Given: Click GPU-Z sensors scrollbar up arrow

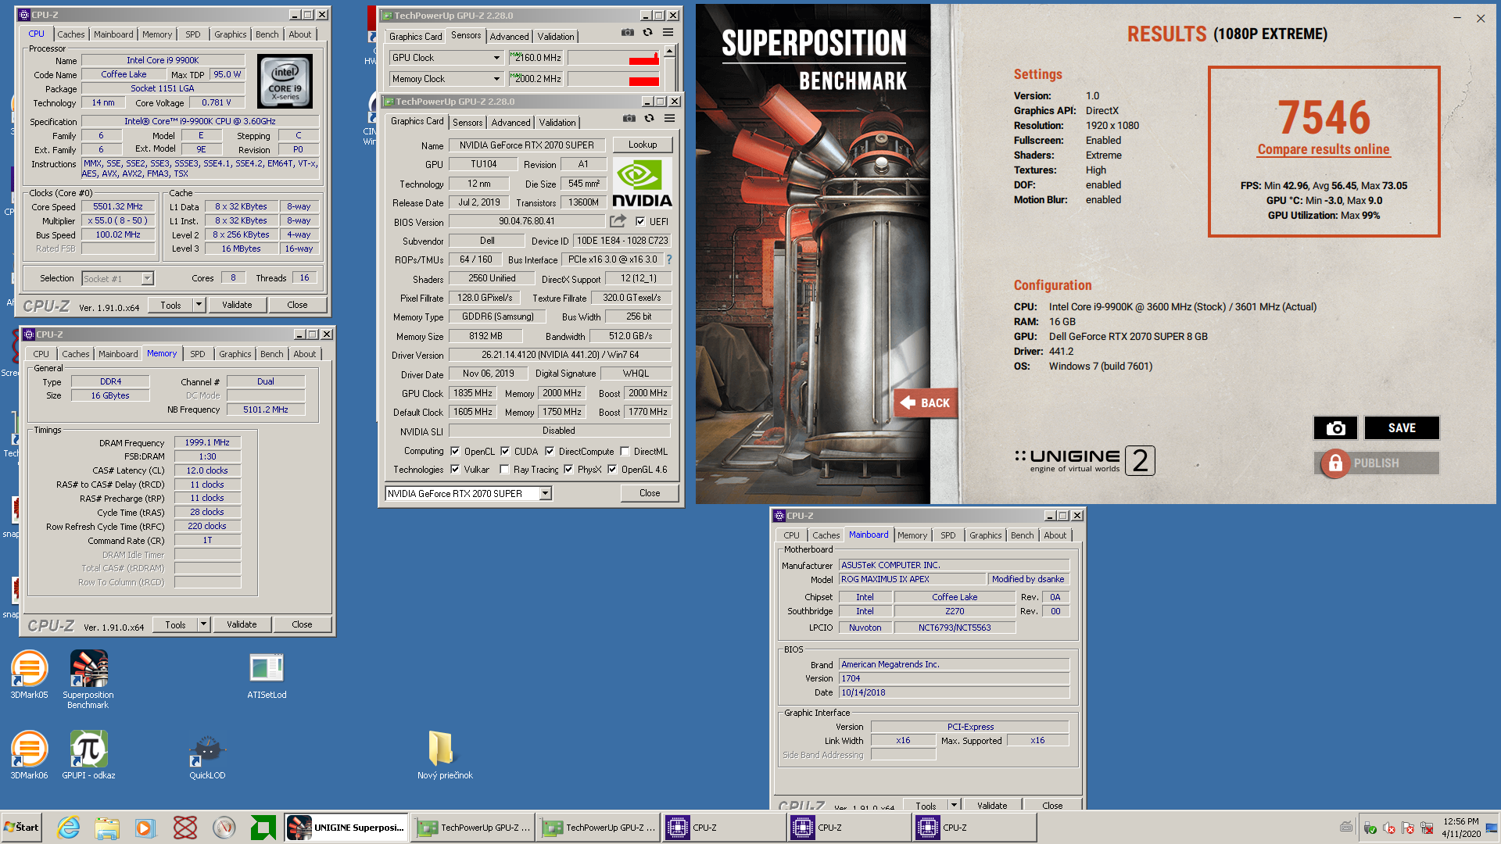Looking at the screenshot, I should (x=669, y=51).
